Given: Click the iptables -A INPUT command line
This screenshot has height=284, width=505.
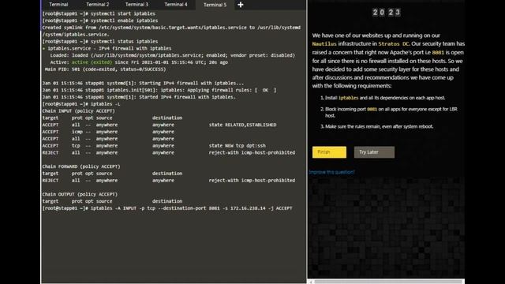Looking at the screenshot, I should pos(167,208).
